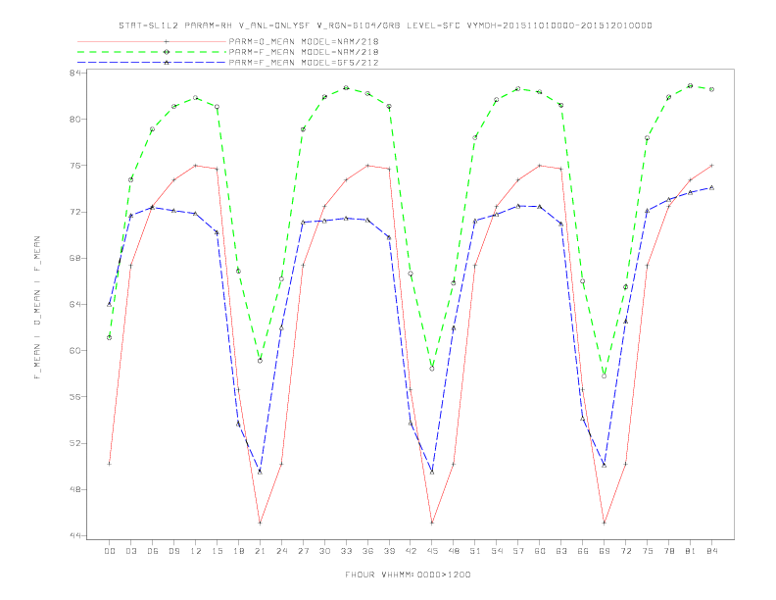Select green legend label PARM=F_MEAN MODEL=NAM/218

coord(304,52)
